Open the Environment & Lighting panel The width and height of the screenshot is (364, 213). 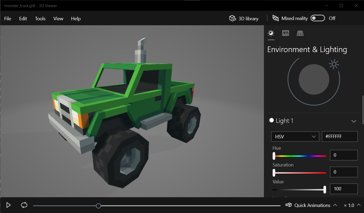(271, 33)
